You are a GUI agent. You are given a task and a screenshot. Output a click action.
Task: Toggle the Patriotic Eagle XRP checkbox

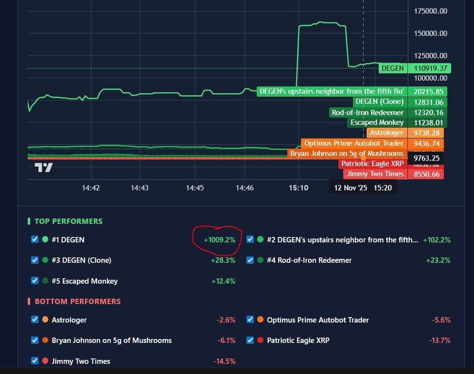click(x=250, y=340)
